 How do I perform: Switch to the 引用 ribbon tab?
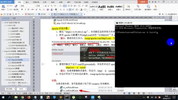[x=44, y=2]
